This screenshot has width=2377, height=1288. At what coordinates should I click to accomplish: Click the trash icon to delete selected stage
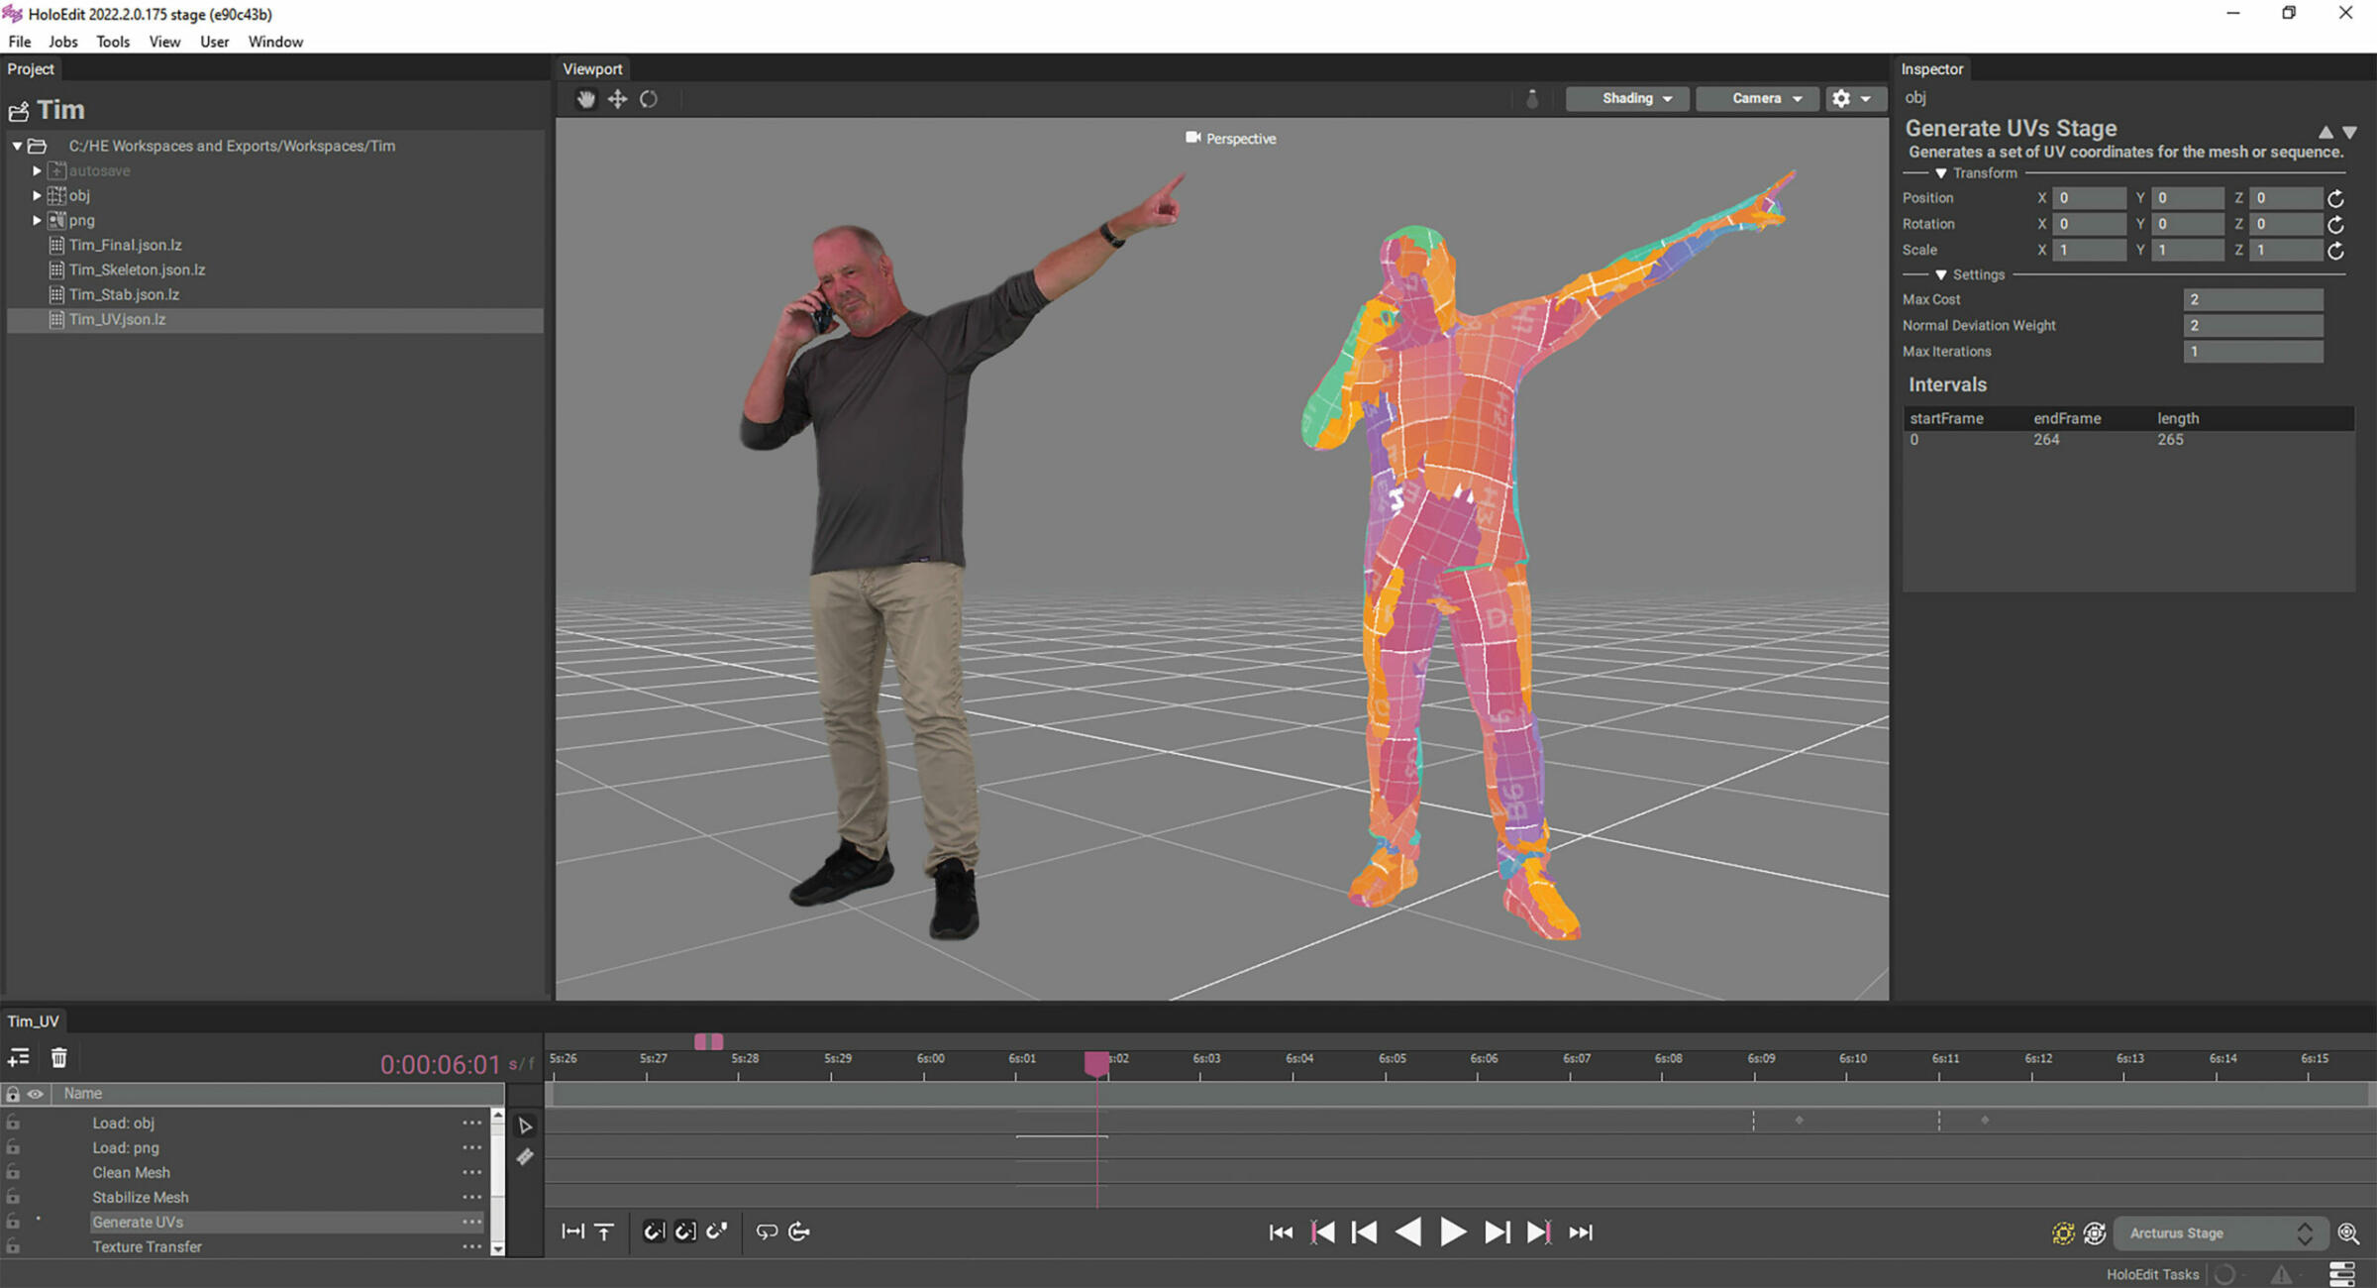click(59, 1057)
